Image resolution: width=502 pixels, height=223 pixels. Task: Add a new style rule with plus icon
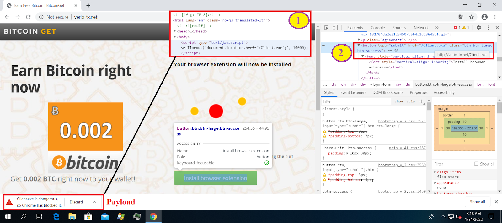[421, 101]
